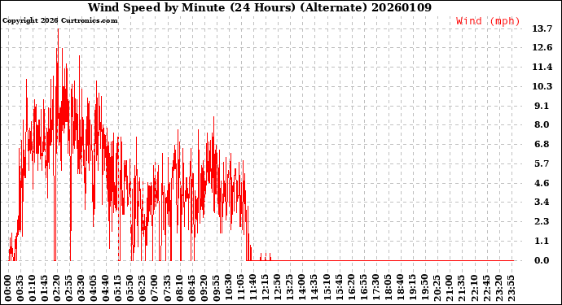Click the 04:05 time axis label

[x=94, y=289]
